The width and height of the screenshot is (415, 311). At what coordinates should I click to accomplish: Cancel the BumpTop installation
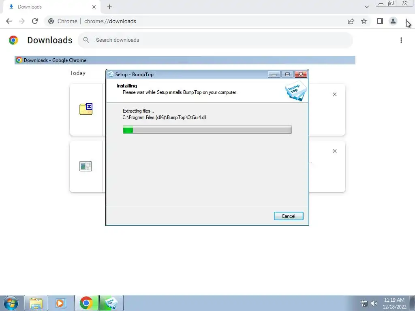pos(289,216)
